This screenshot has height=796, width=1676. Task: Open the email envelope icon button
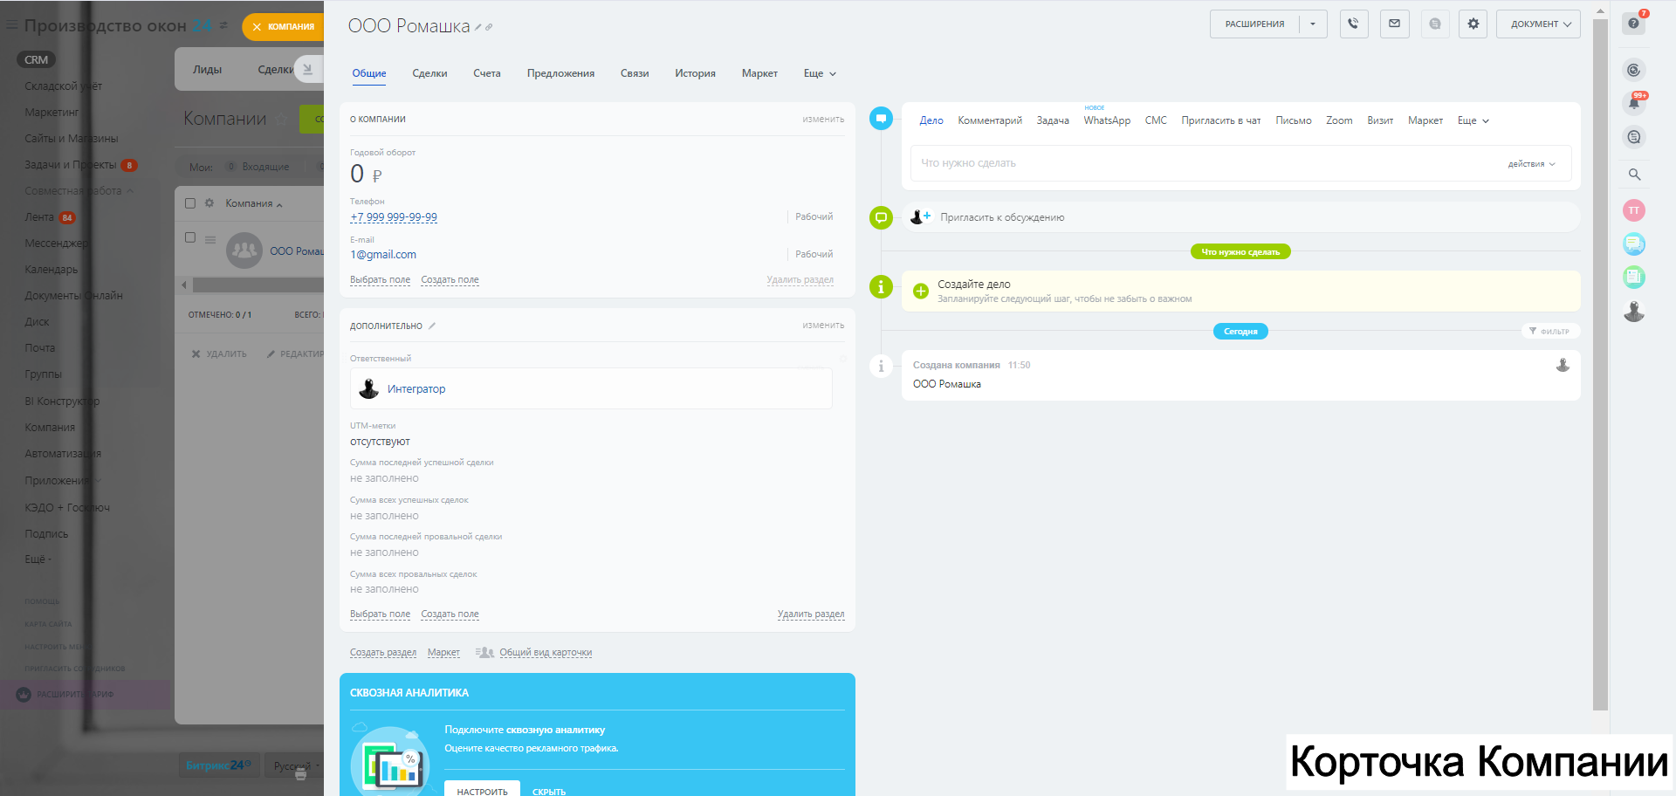point(1394,24)
